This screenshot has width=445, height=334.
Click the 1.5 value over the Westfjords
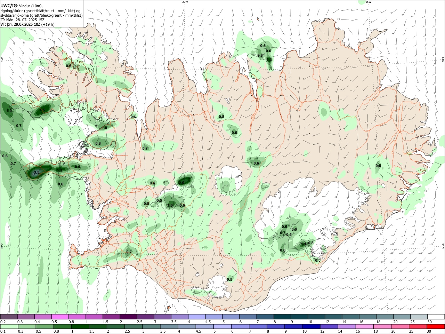[42, 110]
